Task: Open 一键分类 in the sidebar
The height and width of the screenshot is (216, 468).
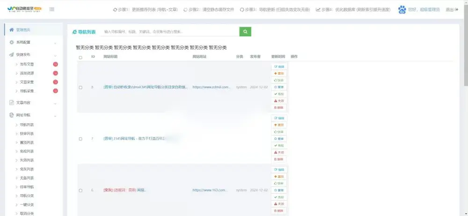Action: [x=27, y=205]
